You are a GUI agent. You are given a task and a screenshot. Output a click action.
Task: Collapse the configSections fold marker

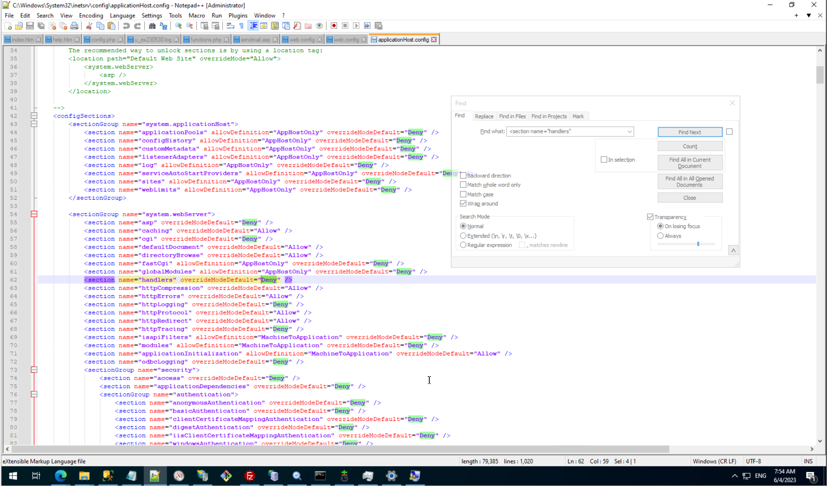(34, 116)
